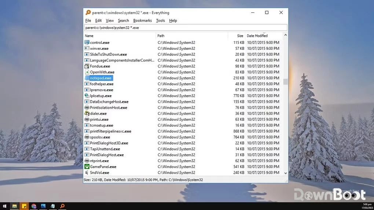The height and width of the screenshot is (210, 374).
Task: Click the Fondue.exe file icon
Action: pyautogui.click(x=87, y=66)
